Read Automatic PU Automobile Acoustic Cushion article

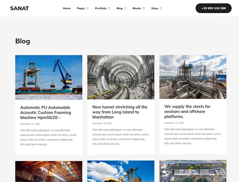[45, 112]
